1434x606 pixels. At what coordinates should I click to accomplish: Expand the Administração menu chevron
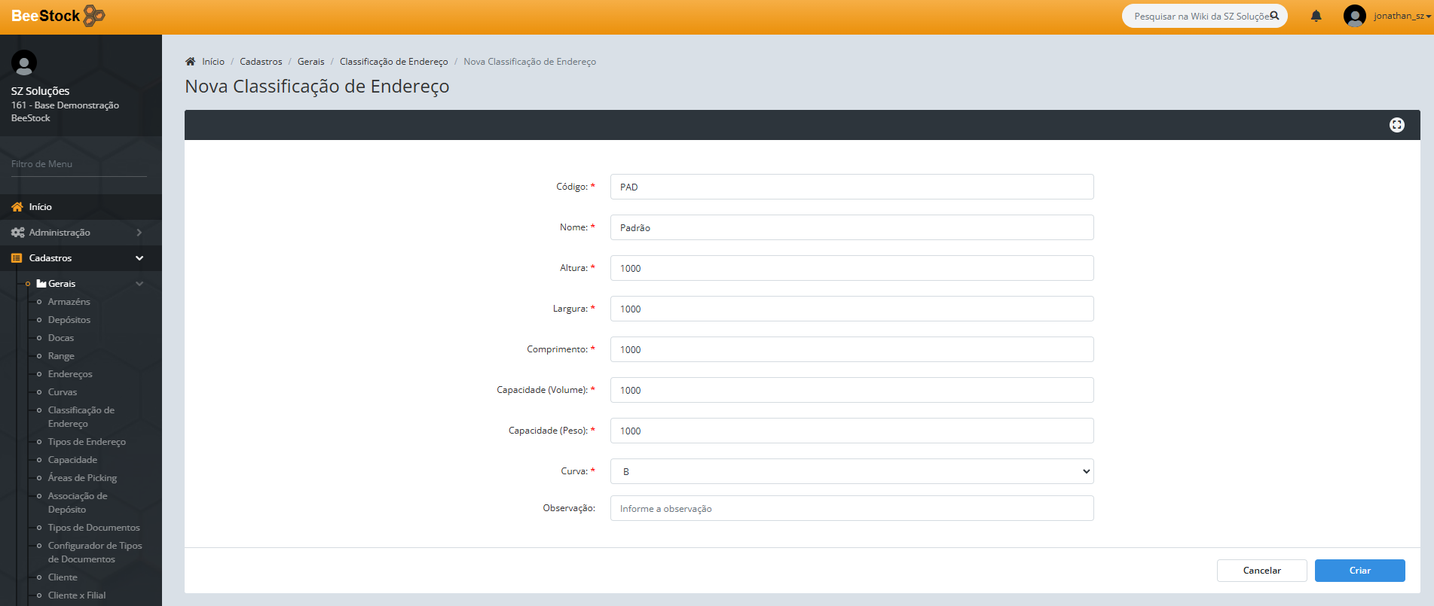click(139, 233)
